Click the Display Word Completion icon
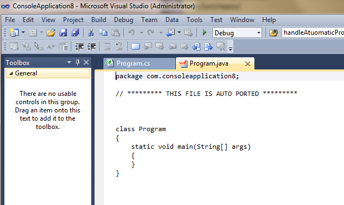This screenshot has width=344, height=205. (x=51, y=46)
